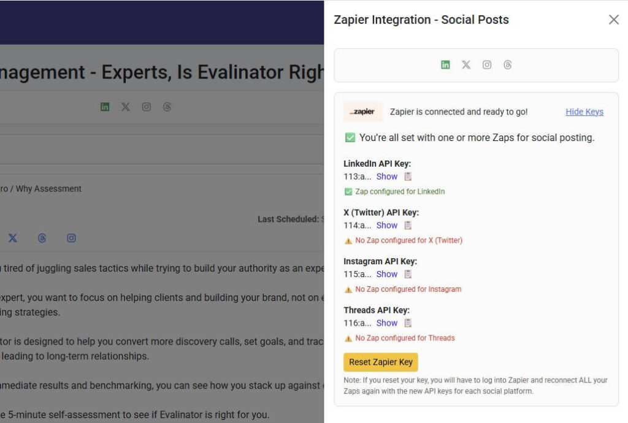
Task: Copy the X (Twitter) API key to clipboard
Action: click(408, 226)
